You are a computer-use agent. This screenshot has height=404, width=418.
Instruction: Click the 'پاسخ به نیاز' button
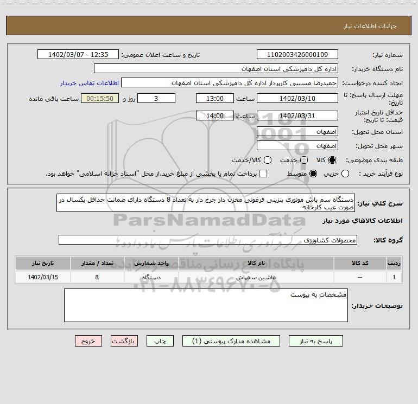(x=316, y=341)
